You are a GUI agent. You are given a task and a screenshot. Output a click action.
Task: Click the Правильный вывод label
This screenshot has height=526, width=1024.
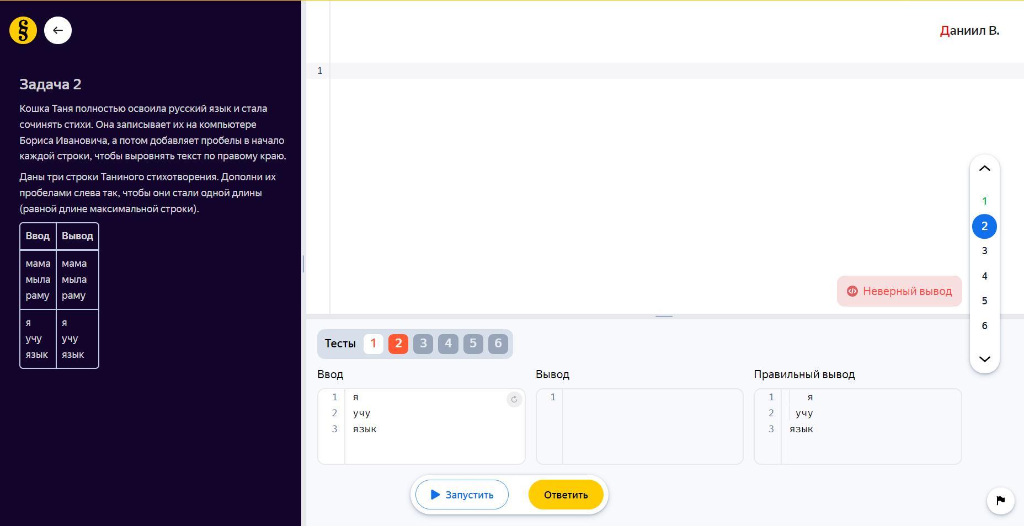[804, 374]
